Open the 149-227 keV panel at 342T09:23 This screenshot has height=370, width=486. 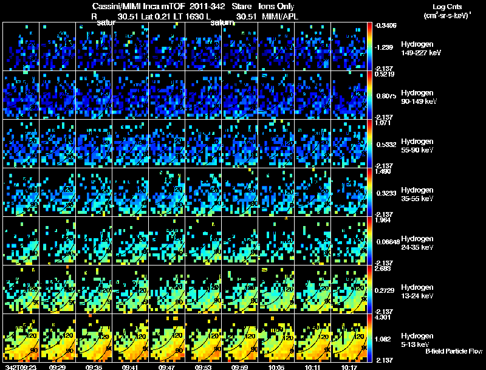pyautogui.click(x=21, y=47)
